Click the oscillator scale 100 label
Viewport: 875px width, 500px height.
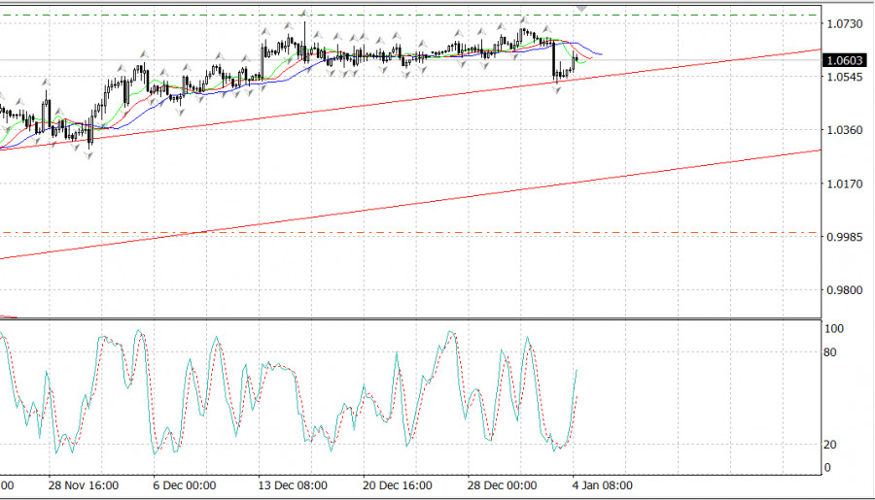point(833,329)
